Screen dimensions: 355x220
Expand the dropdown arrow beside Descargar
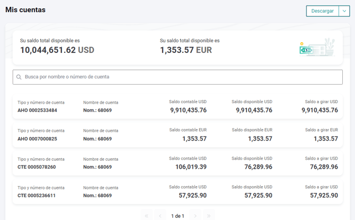[x=344, y=11]
